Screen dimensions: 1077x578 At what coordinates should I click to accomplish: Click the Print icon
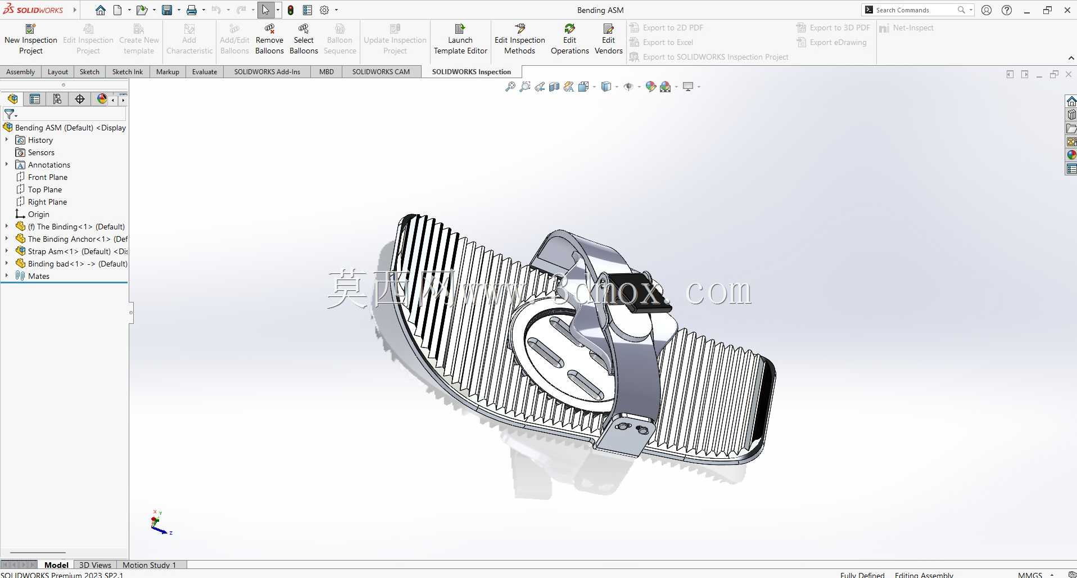(192, 10)
